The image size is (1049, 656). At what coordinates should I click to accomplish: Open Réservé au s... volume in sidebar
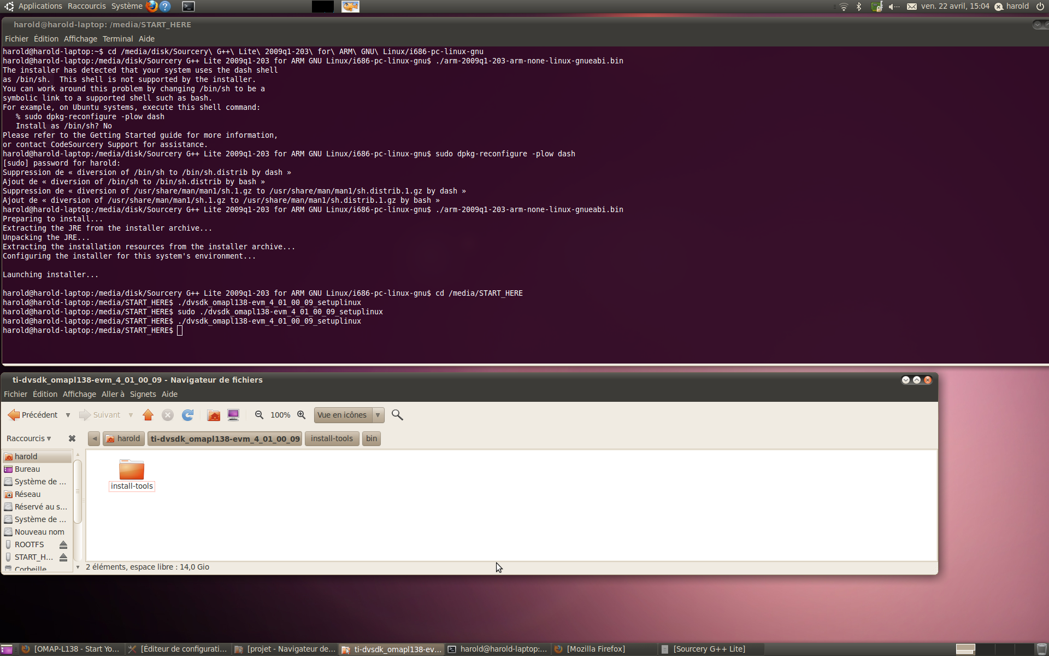pos(37,507)
